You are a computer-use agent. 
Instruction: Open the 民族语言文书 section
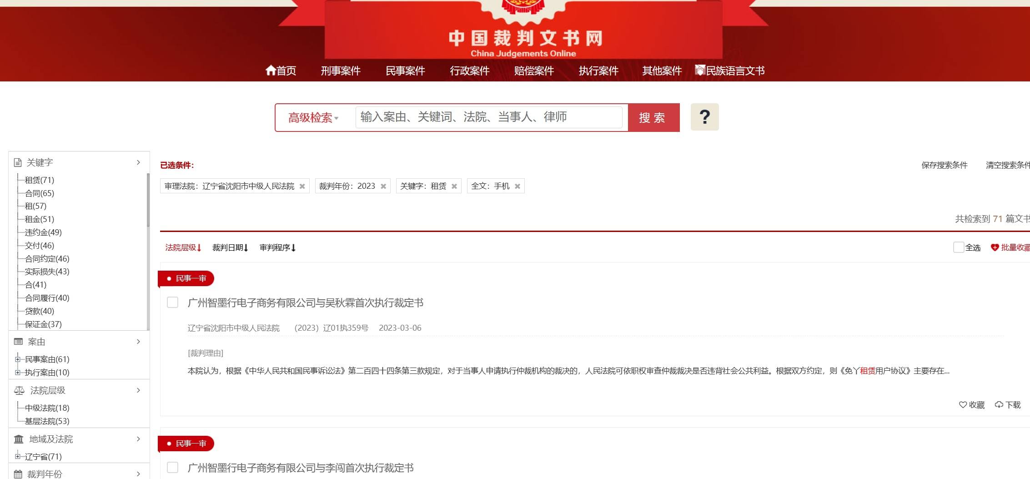(x=729, y=71)
